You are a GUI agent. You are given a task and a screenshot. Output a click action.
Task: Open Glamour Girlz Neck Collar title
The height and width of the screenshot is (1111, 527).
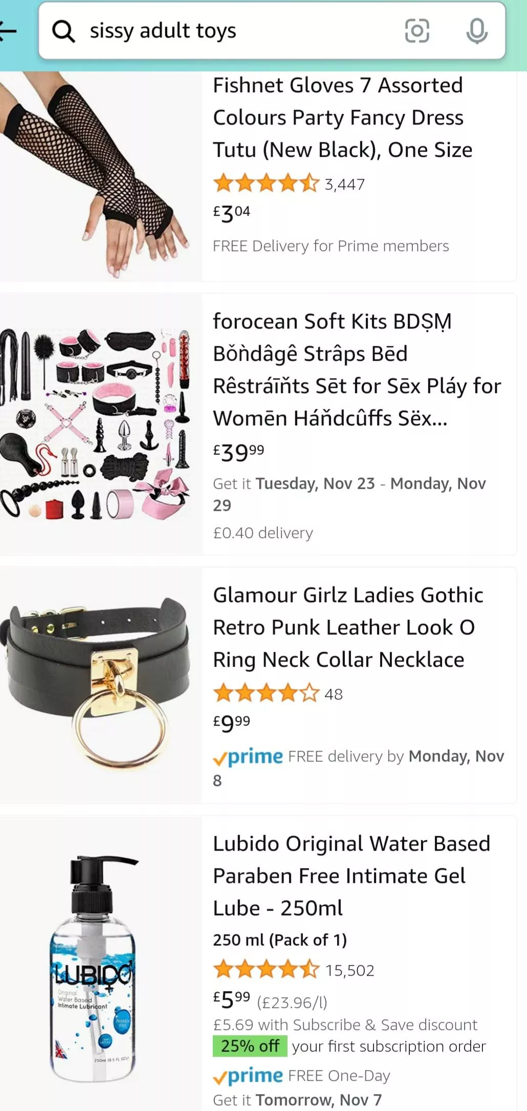(x=348, y=627)
